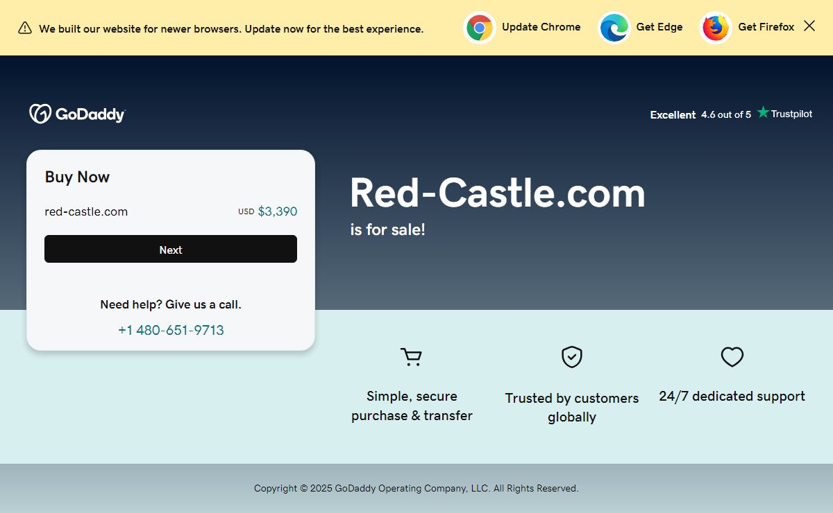
Task: Click the 24/7 dedicated support text
Action: (732, 396)
